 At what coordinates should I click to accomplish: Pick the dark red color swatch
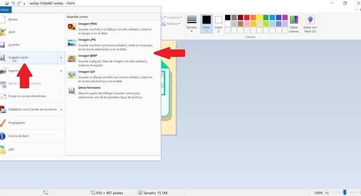click(x=240, y=18)
